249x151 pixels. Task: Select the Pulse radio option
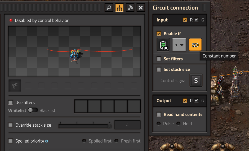pyautogui.click(x=158, y=123)
